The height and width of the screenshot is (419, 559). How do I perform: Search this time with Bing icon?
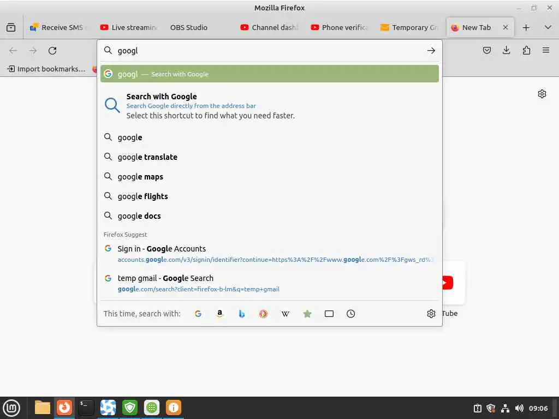pos(242,314)
